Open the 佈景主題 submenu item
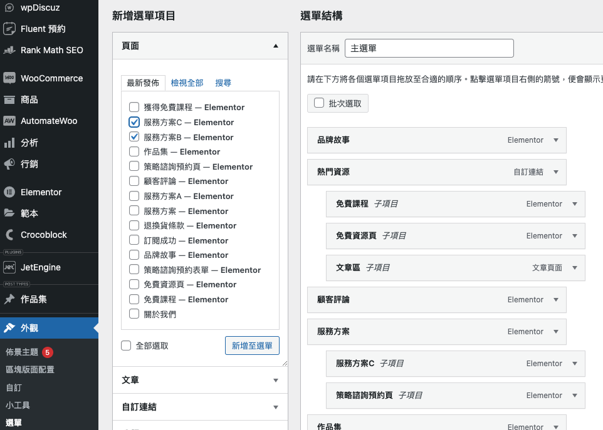Screen dimensions: 603x430 click(x=22, y=352)
